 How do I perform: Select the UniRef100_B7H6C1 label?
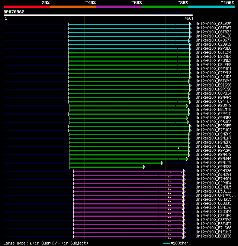(213, 179)
